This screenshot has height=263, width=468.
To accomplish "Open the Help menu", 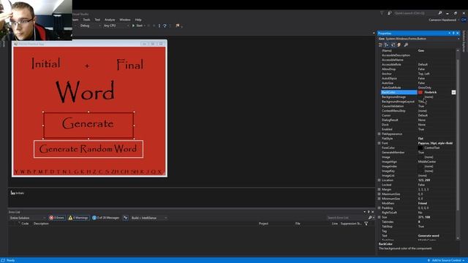I will [138, 20].
